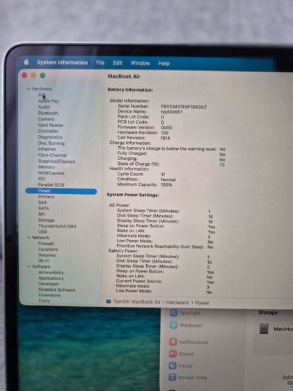Select USB in the sidebar
The width and height of the screenshot is (293, 391).
click(x=42, y=232)
